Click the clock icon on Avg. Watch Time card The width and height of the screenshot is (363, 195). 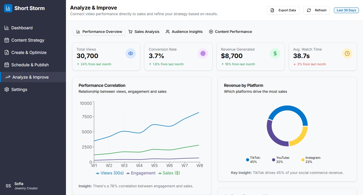pyautogui.click(x=347, y=53)
